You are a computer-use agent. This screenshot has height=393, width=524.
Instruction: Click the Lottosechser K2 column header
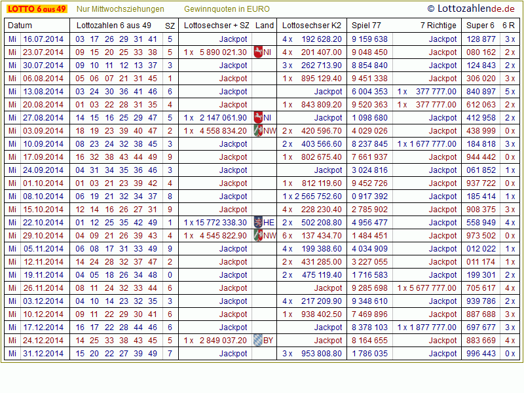click(x=312, y=26)
